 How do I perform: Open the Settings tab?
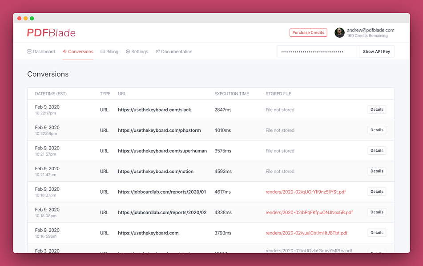click(137, 51)
